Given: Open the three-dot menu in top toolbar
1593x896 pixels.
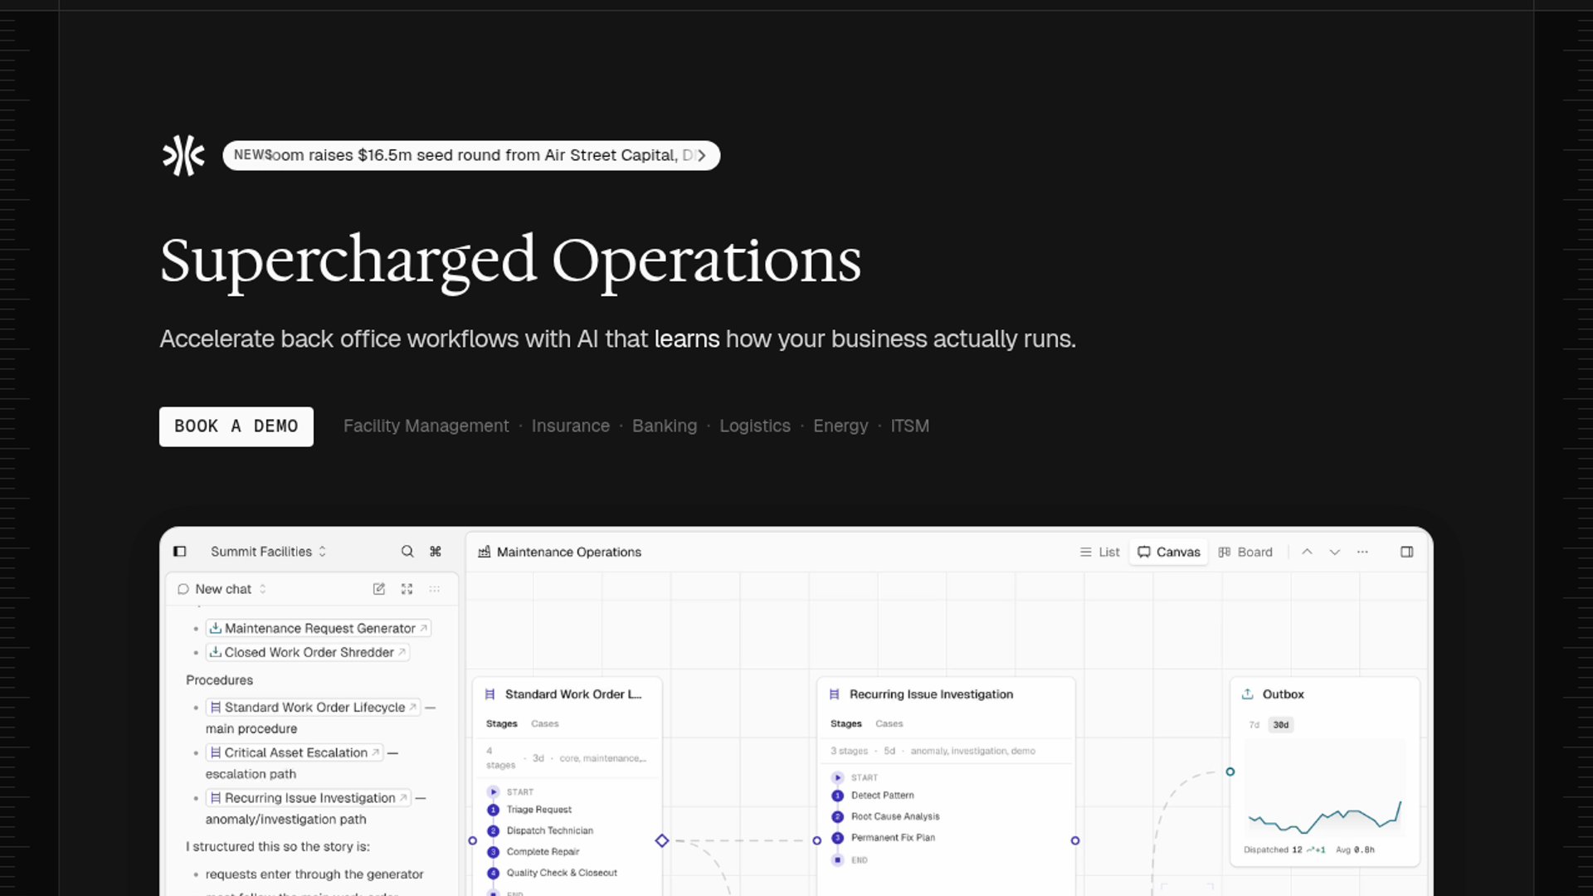Looking at the screenshot, I should pyautogui.click(x=1362, y=552).
